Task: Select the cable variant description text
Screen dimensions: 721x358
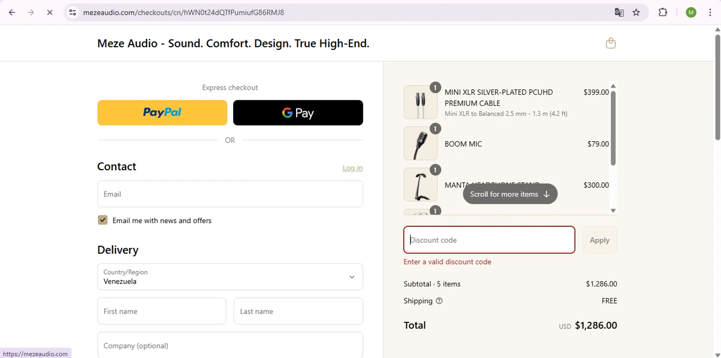Action: pyautogui.click(x=506, y=114)
